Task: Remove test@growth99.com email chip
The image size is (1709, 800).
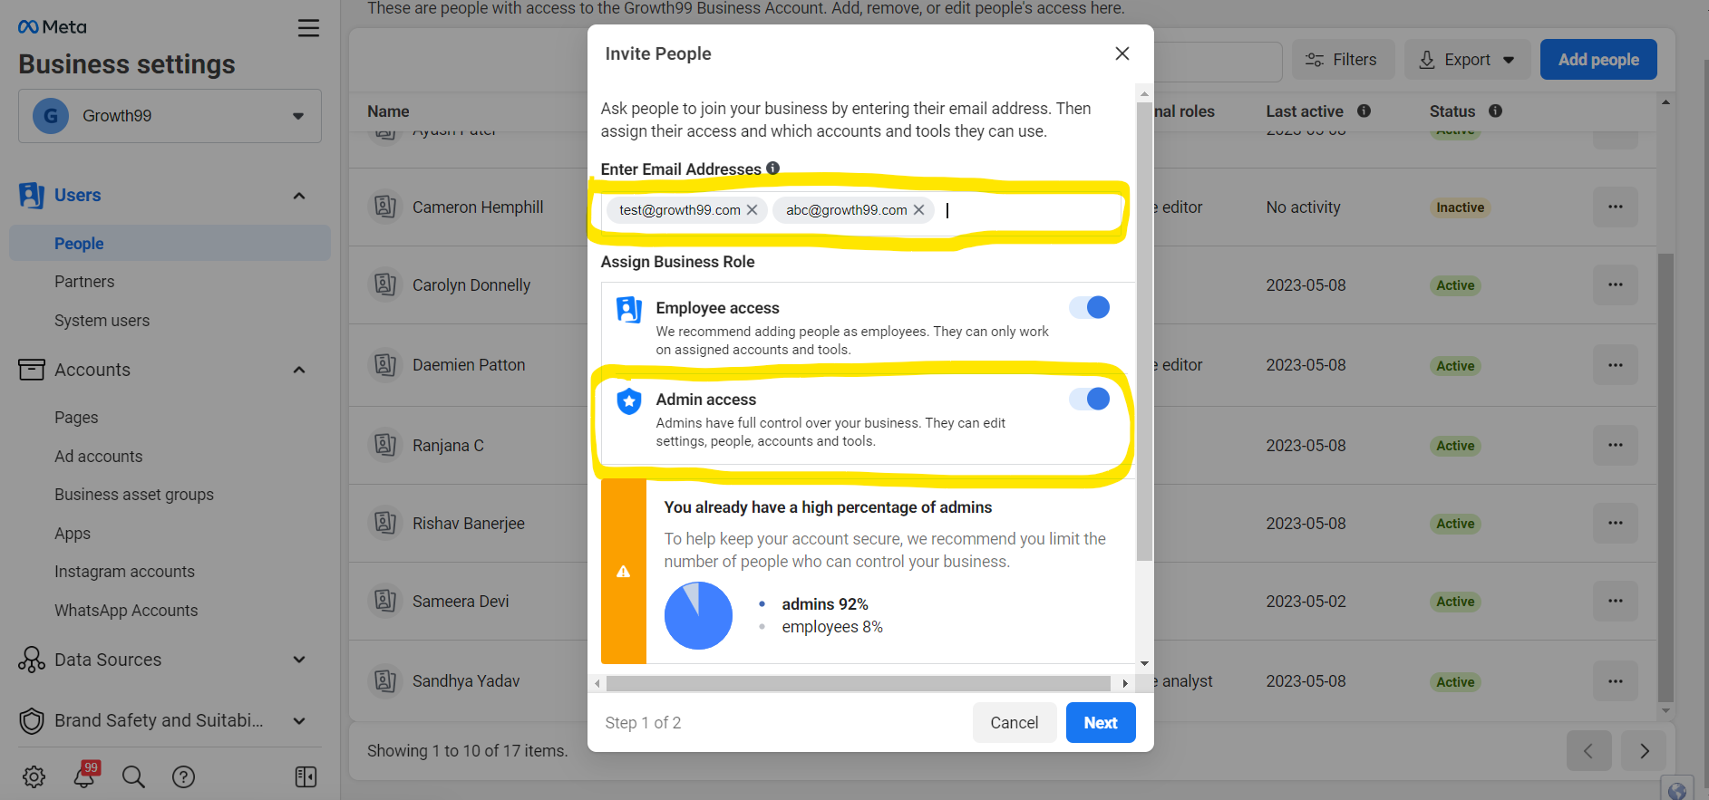Action: (x=752, y=210)
